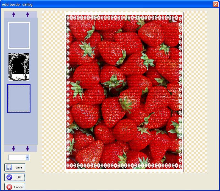
Task: Close the Add border dialog window
Action: point(216,4)
